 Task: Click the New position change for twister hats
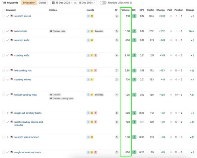(x=191, y=31)
